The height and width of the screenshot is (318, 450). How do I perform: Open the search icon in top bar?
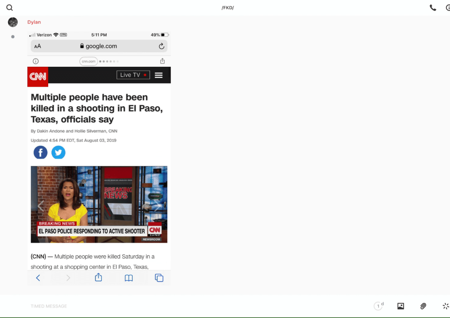coord(10,8)
